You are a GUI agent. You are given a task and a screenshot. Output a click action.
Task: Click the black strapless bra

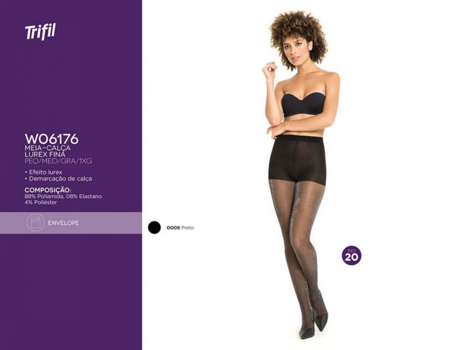pos(303,104)
